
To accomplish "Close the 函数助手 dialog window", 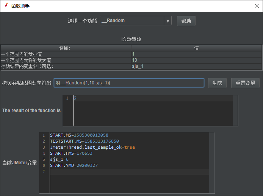I will pos(257,6).
